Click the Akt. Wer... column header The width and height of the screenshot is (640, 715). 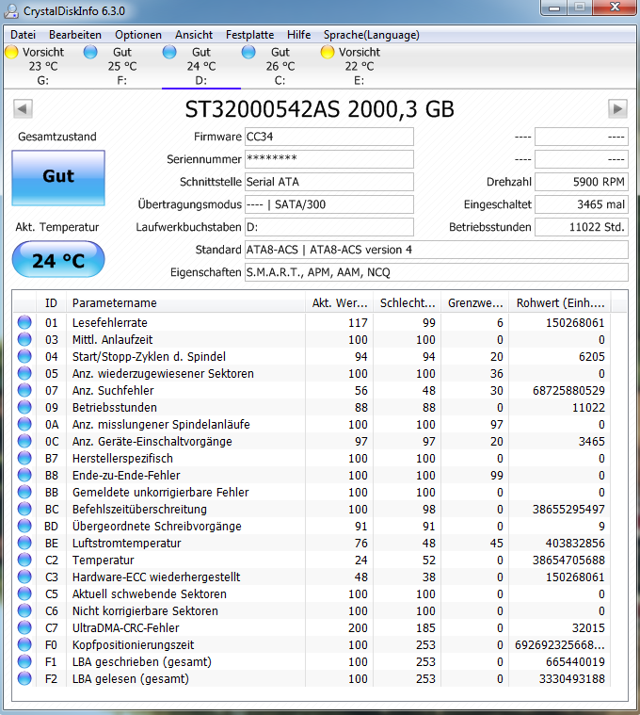tap(340, 302)
